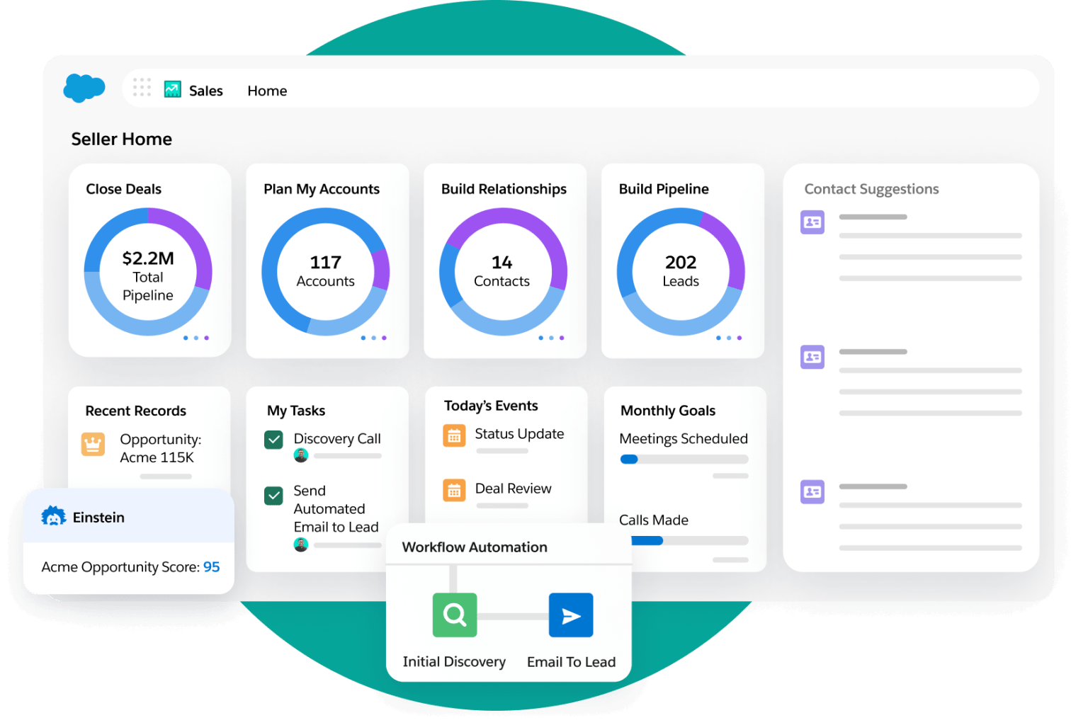Uncheck the Discovery Call task
This screenshot has width=1088, height=725.
click(x=273, y=439)
